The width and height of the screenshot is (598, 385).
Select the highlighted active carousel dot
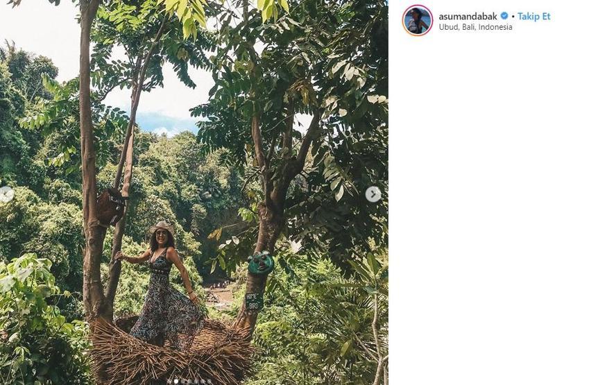click(176, 382)
